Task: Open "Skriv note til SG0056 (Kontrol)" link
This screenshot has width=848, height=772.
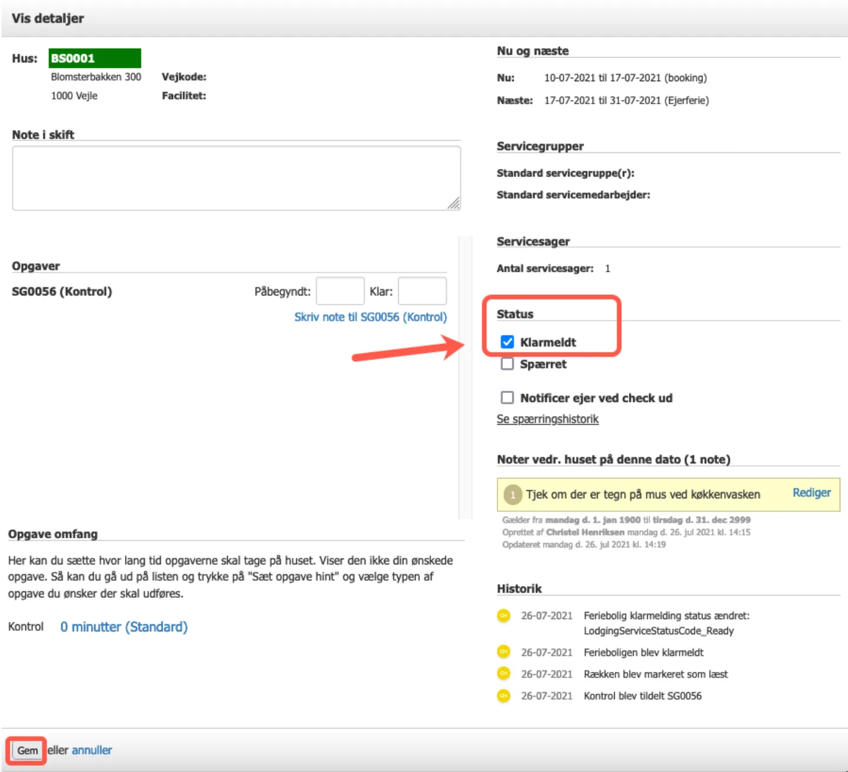Action: pos(370,317)
